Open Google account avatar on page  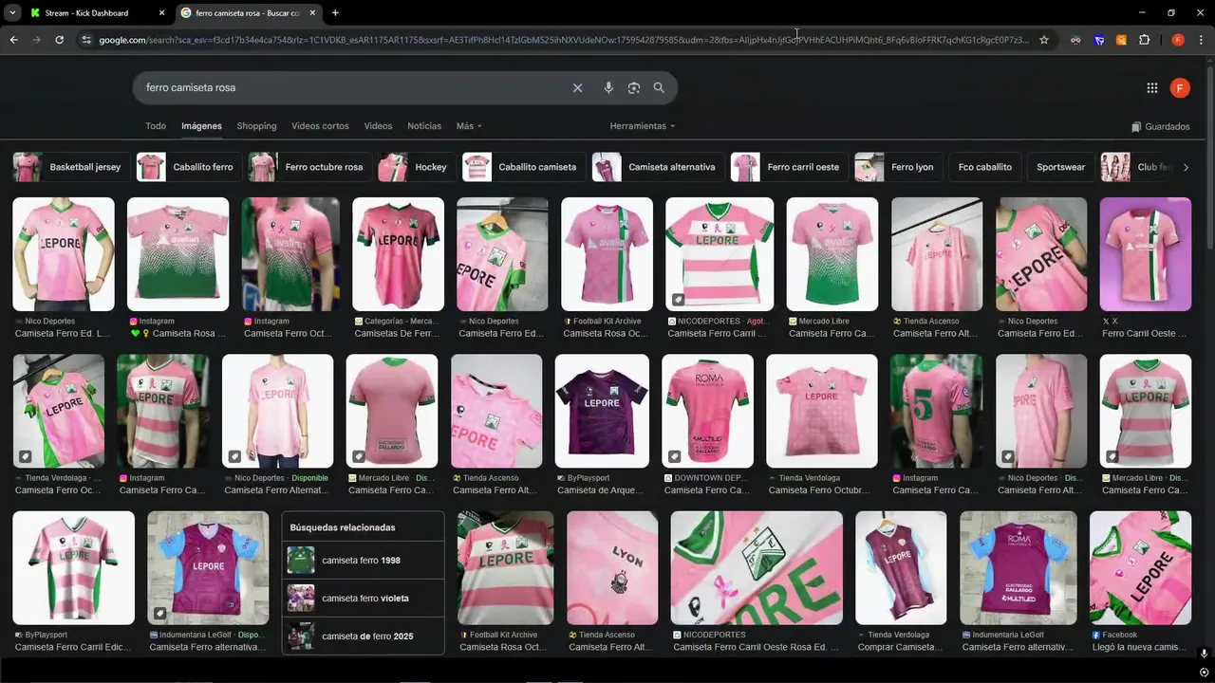pos(1180,88)
